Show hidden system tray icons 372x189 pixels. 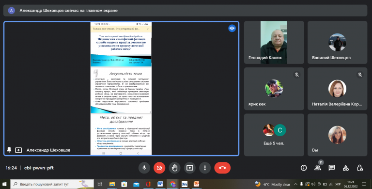tap(295, 184)
